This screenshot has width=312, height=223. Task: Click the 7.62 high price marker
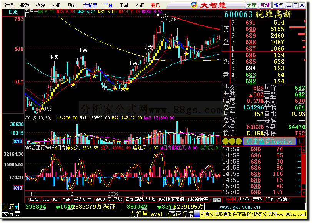pyautogui.click(x=175, y=20)
